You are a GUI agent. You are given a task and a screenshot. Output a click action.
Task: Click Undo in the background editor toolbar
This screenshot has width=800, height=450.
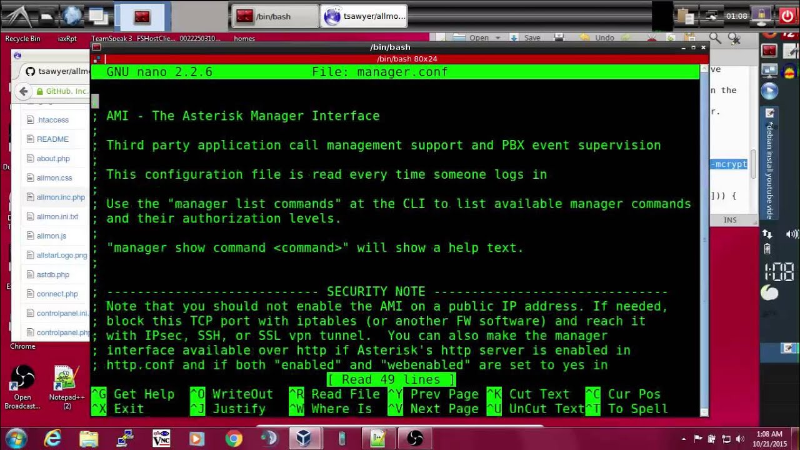pos(598,37)
